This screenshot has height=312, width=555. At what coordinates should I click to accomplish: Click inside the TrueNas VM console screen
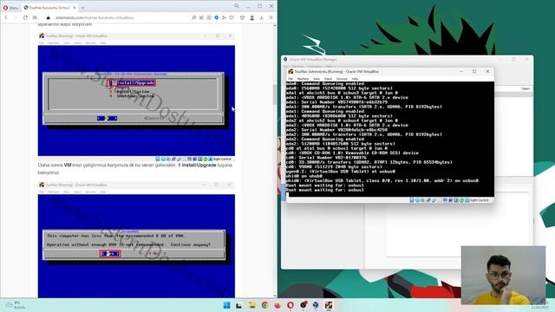click(389, 139)
